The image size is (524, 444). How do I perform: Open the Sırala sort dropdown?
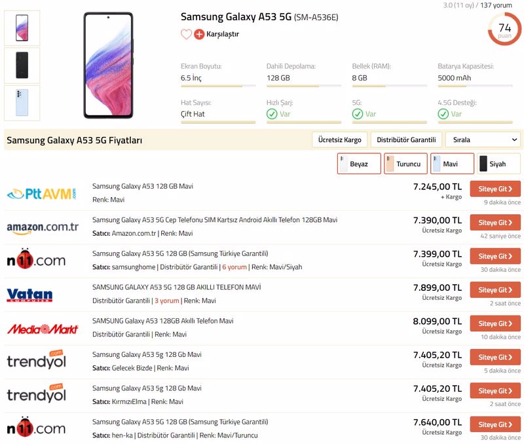483,140
